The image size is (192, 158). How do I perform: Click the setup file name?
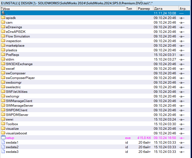pyautogui.click(x=10, y=138)
